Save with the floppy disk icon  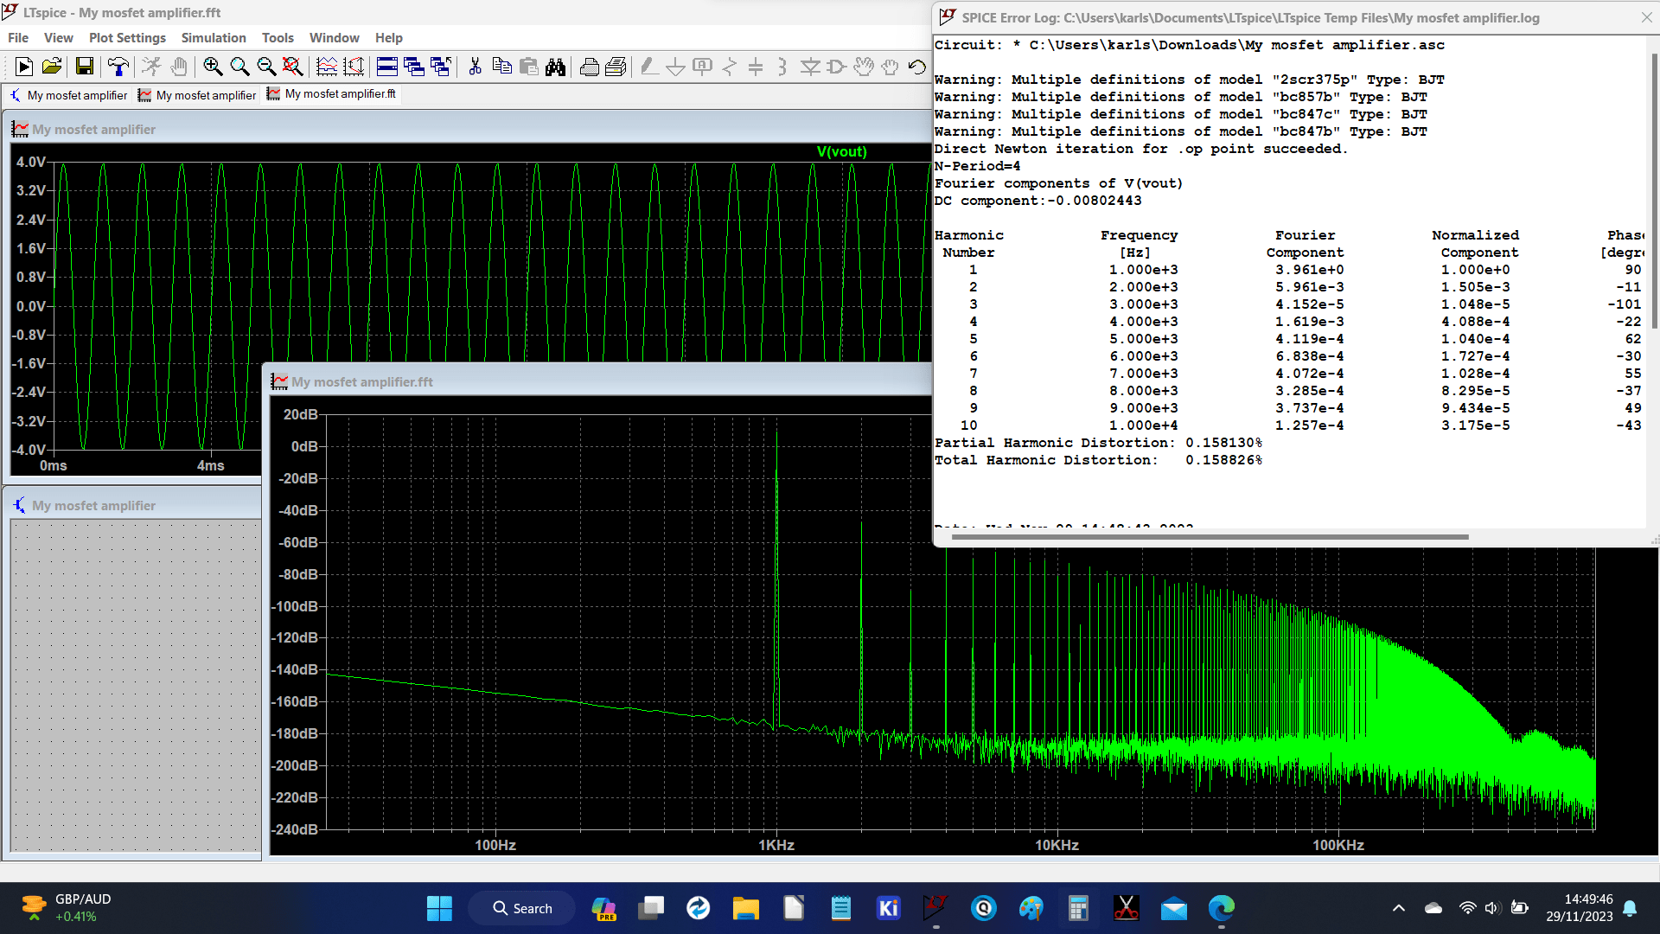[x=84, y=67]
